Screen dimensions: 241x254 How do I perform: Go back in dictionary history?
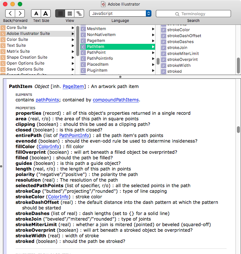pos(10,13)
